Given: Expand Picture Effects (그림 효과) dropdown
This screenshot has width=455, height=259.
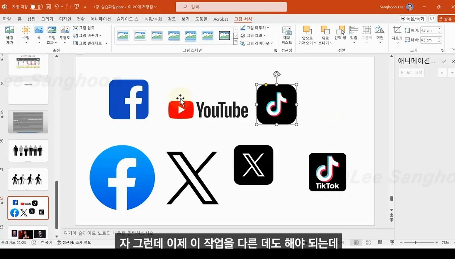Looking at the screenshot, I should (265, 35).
